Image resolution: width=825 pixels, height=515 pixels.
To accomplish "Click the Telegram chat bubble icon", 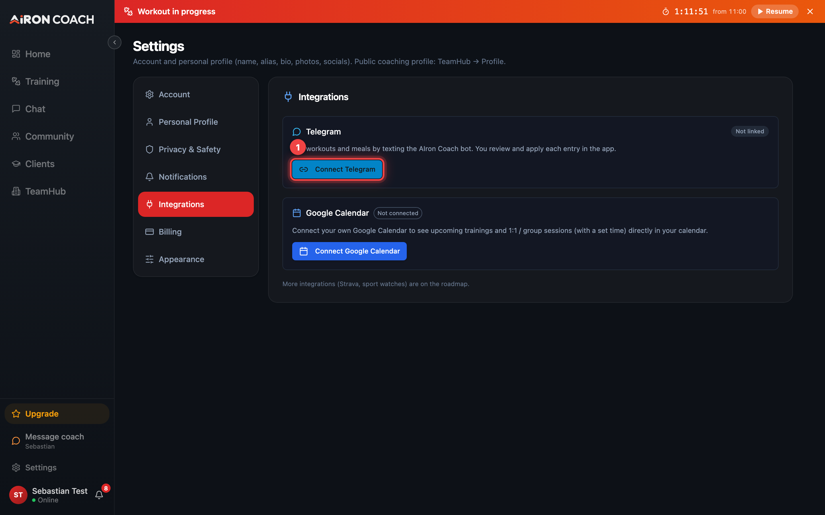I will pos(296,132).
